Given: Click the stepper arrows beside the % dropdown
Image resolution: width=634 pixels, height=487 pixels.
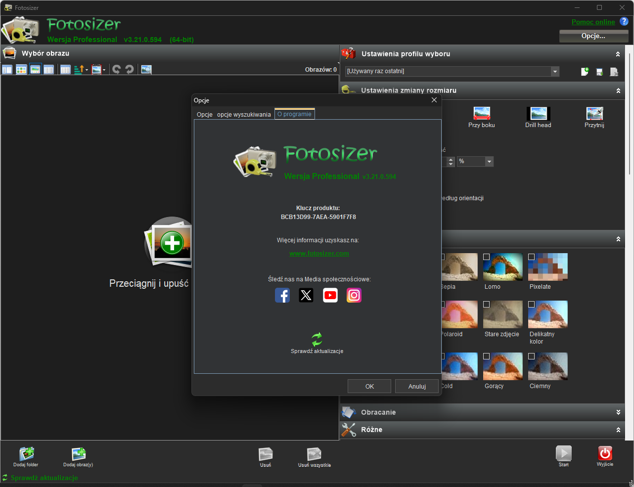Looking at the screenshot, I should coord(450,162).
